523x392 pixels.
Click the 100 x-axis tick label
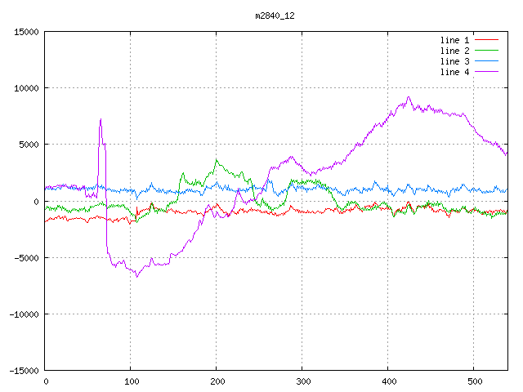click(131, 381)
